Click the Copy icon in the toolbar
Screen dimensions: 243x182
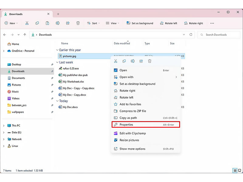coord(37,23)
